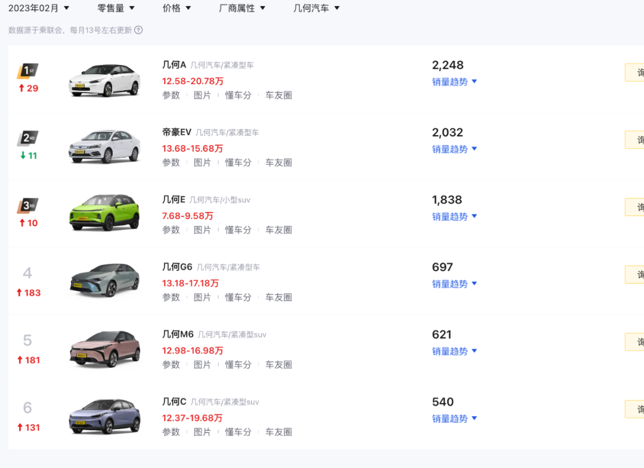Expand 销量趋势 for 几何E
644x468 pixels.
click(454, 217)
